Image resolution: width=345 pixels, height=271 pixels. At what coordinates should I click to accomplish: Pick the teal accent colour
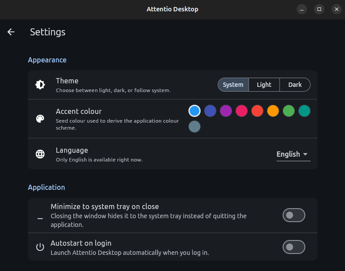pyautogui.click(x=304, y=111)
